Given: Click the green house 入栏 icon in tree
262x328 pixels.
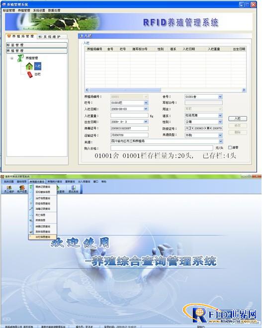Looking at the screenshot, I should point(29,66).
